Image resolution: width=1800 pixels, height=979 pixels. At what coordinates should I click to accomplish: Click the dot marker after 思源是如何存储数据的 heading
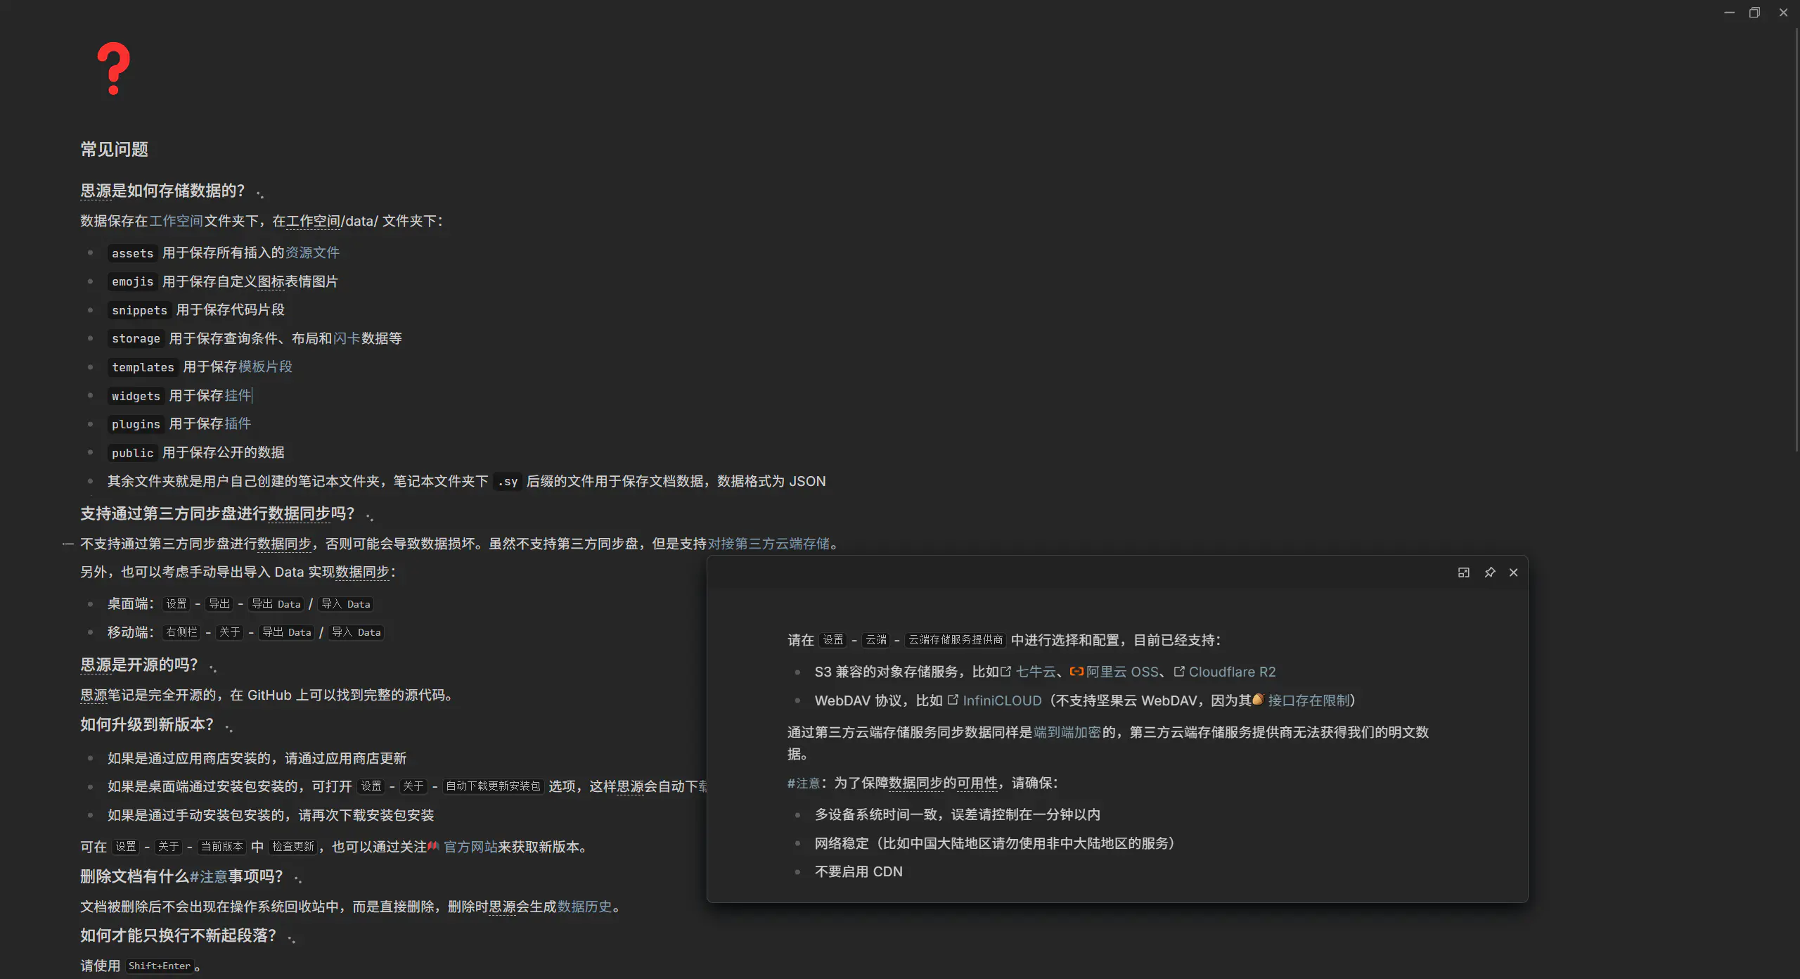[x=260, y=193]
